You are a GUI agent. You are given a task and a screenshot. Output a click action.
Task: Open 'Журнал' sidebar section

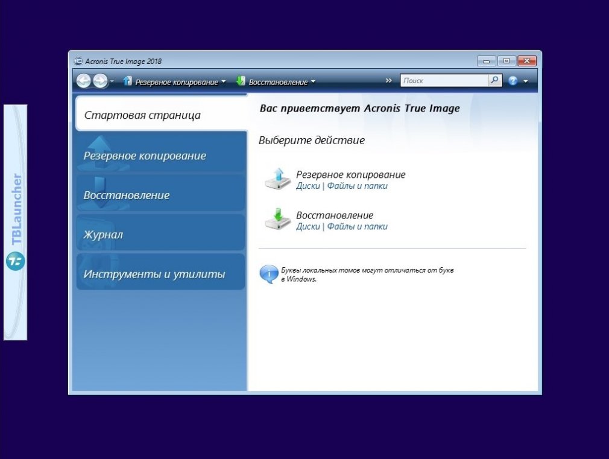click(161, 232)
